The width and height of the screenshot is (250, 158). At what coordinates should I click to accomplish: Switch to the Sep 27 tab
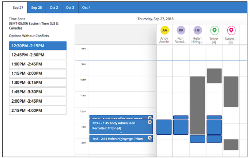(18, 8)
